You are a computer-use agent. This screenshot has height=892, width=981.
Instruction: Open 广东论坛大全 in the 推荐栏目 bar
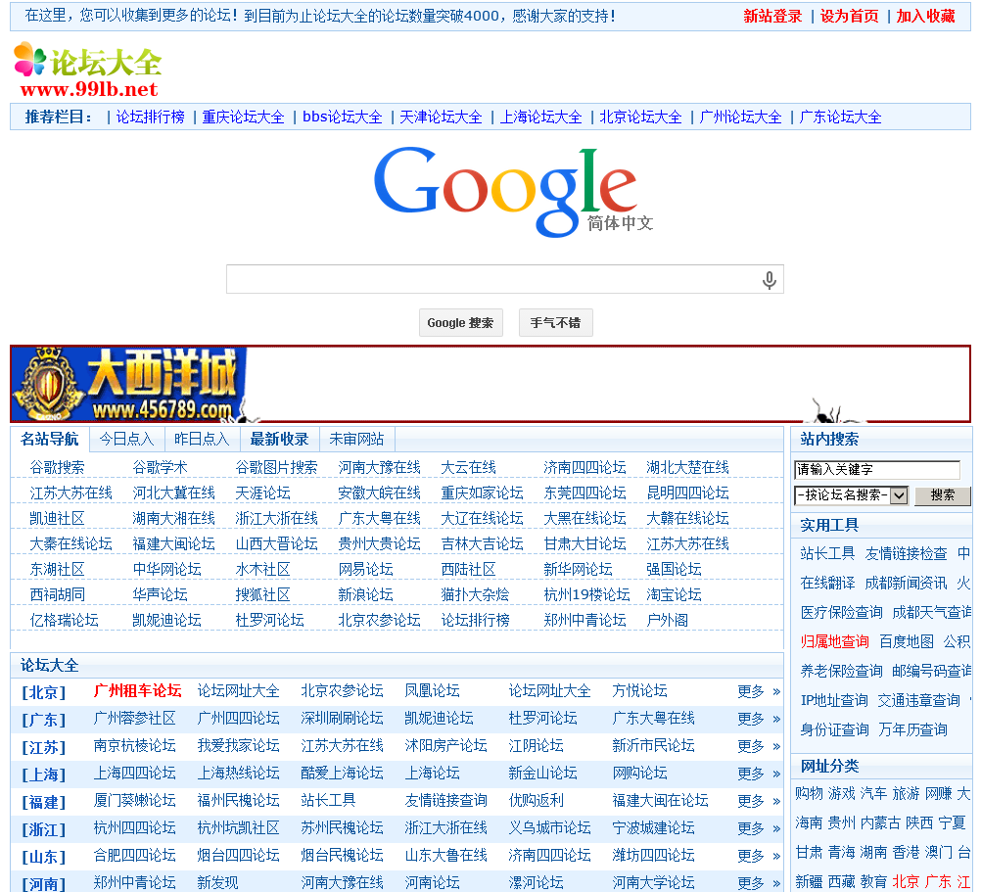pyautogui.click(x=840, y=117)
